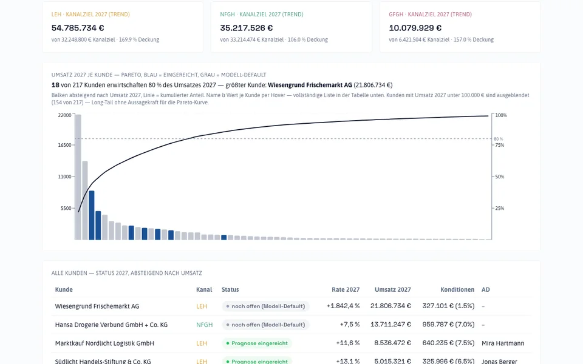Viewport: 583px width, 364px height.
Task: Click the text '157.0 % Deckung'
Action: pos(474,40)
